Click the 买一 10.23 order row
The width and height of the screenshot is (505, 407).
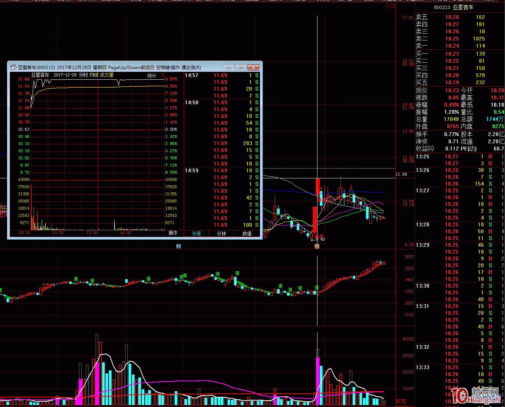click(x=460, y=54)
